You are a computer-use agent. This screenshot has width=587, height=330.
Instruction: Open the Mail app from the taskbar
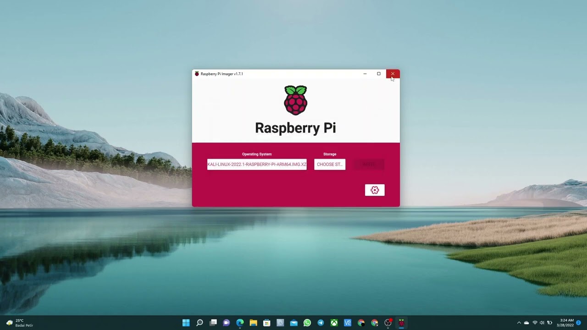point(294,323)
